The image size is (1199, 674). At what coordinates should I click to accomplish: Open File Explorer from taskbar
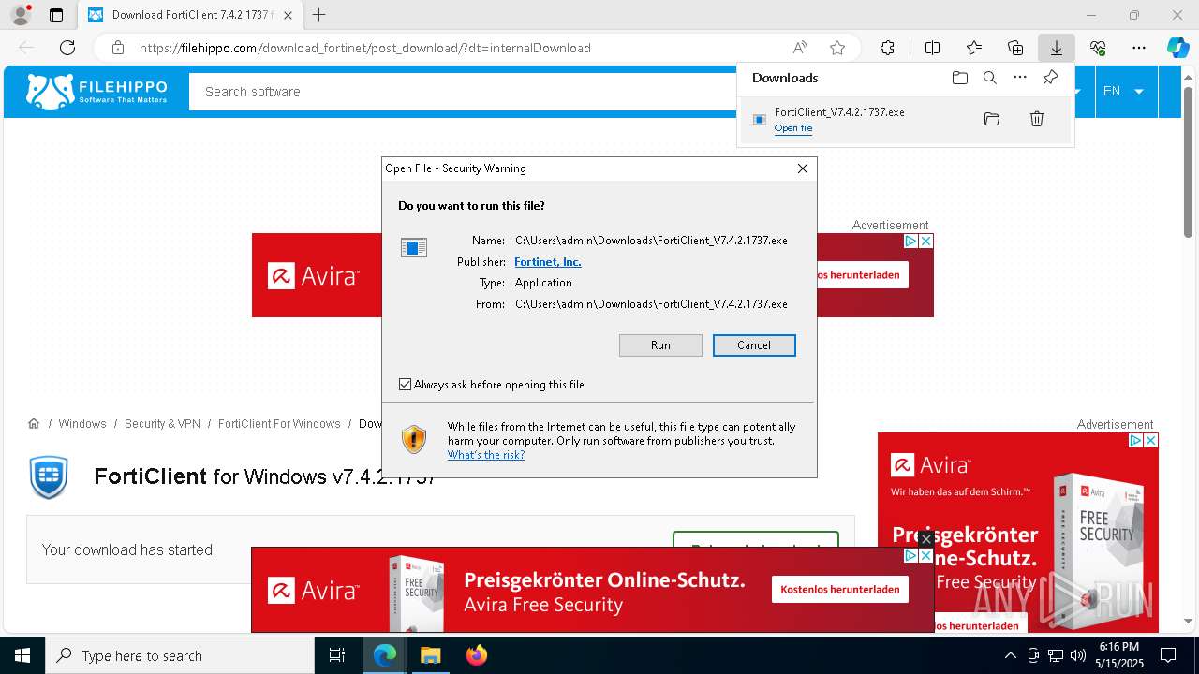[x=430, y=655]
